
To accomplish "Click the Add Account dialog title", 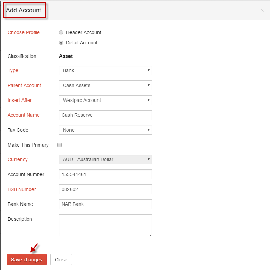I will [24, 10].
